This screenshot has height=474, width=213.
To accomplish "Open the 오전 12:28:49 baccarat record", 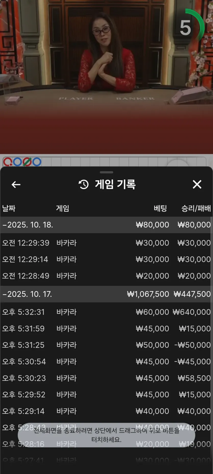I will pos(106,276).
